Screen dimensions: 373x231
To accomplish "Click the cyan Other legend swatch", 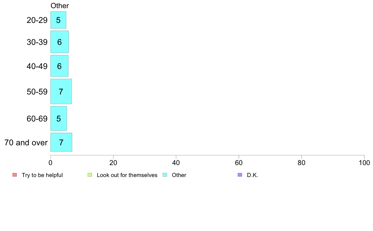I will pos(165,175).
